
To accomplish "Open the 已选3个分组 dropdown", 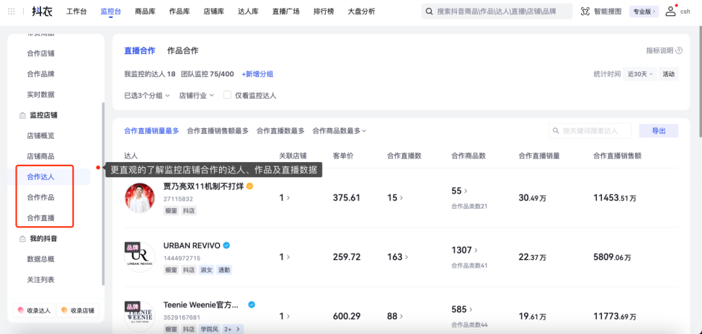I will 147,95.
